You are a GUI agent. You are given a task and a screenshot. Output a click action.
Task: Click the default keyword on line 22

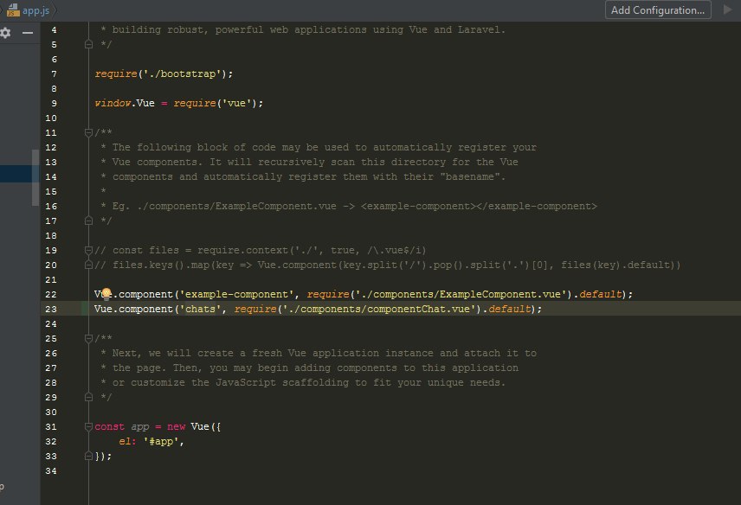tap(600, 295)
